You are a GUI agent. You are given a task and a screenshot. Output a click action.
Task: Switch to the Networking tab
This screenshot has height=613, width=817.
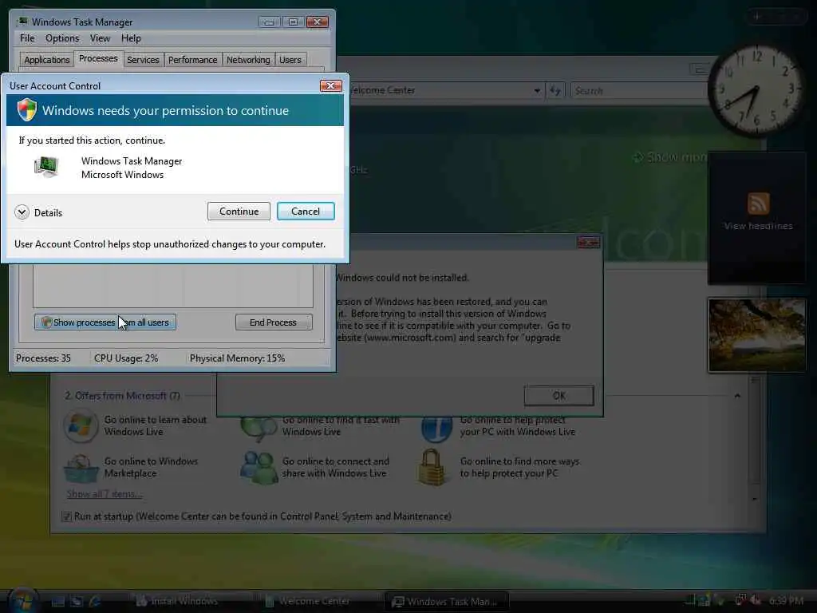[x=248, y=59]
